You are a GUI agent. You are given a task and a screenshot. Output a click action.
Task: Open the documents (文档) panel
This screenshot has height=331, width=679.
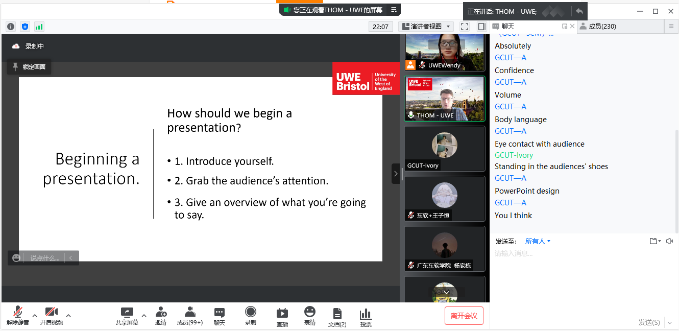click(x=337, y=316)
